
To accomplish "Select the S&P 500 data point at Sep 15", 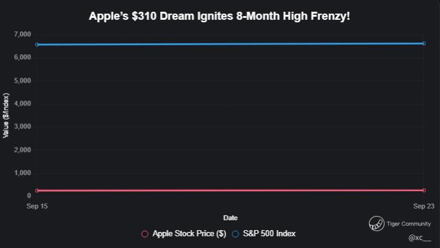I will click(37, 44).
